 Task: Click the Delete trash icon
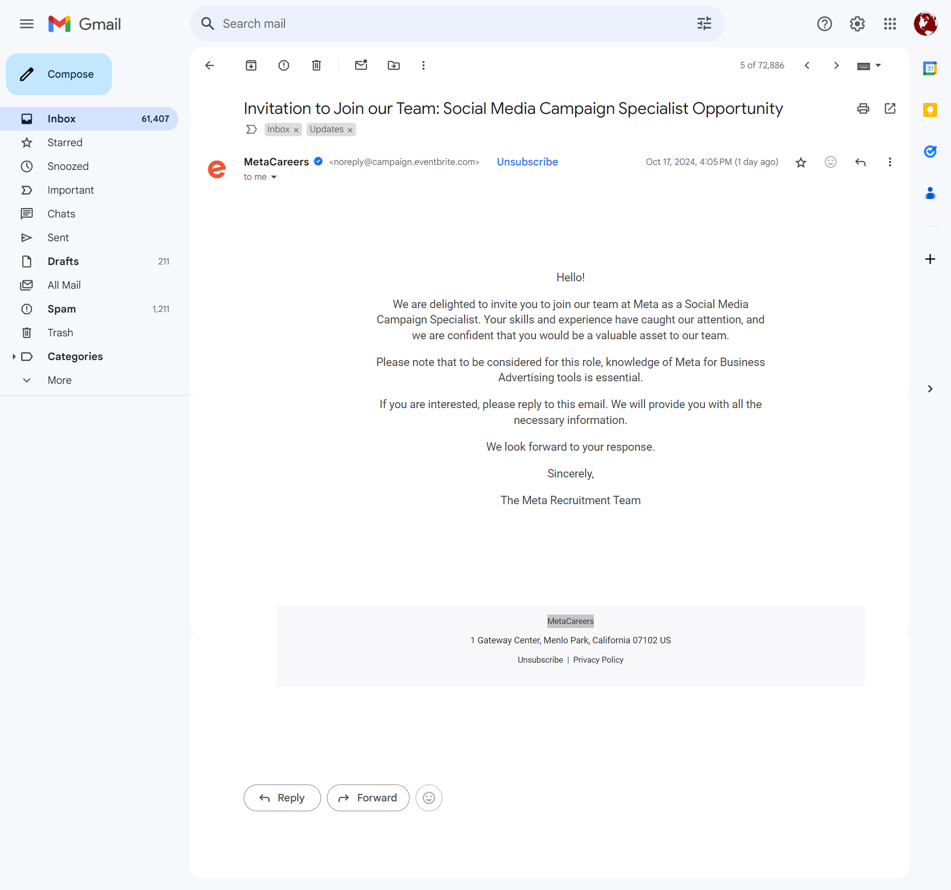click(x=317, y=65)
